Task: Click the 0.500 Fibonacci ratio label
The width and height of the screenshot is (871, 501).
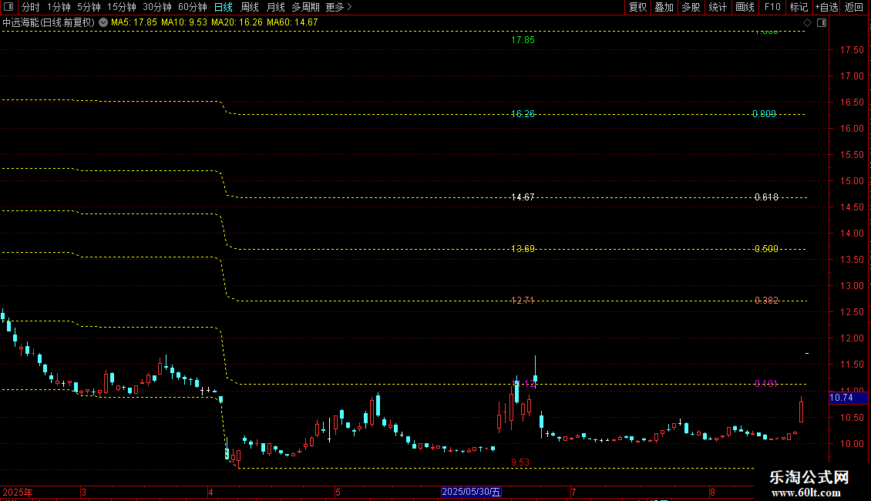Action: [x=767, y=249]
